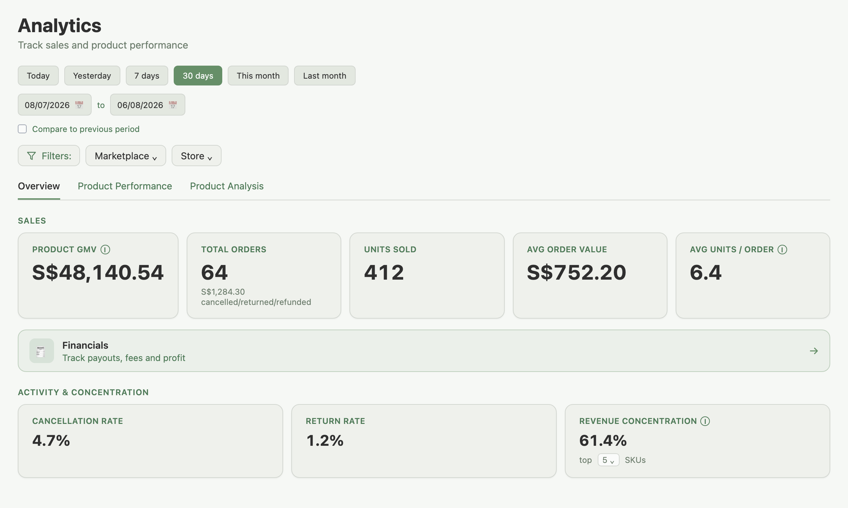Click the start date field 08/07/2026
Viewport: 848px width, 508px height.
[54, 105]
